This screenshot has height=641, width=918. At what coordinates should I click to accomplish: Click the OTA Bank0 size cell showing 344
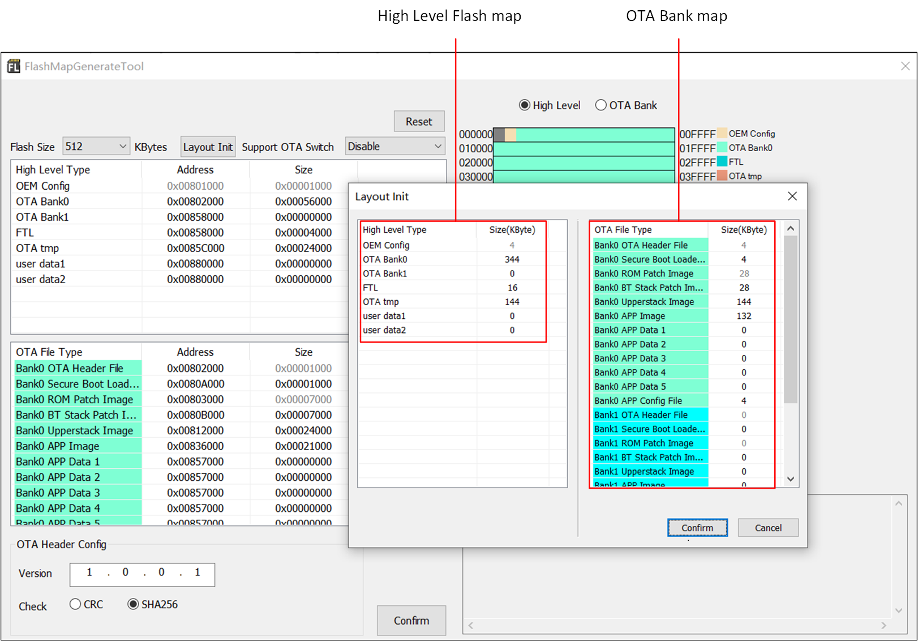(512, 259)
